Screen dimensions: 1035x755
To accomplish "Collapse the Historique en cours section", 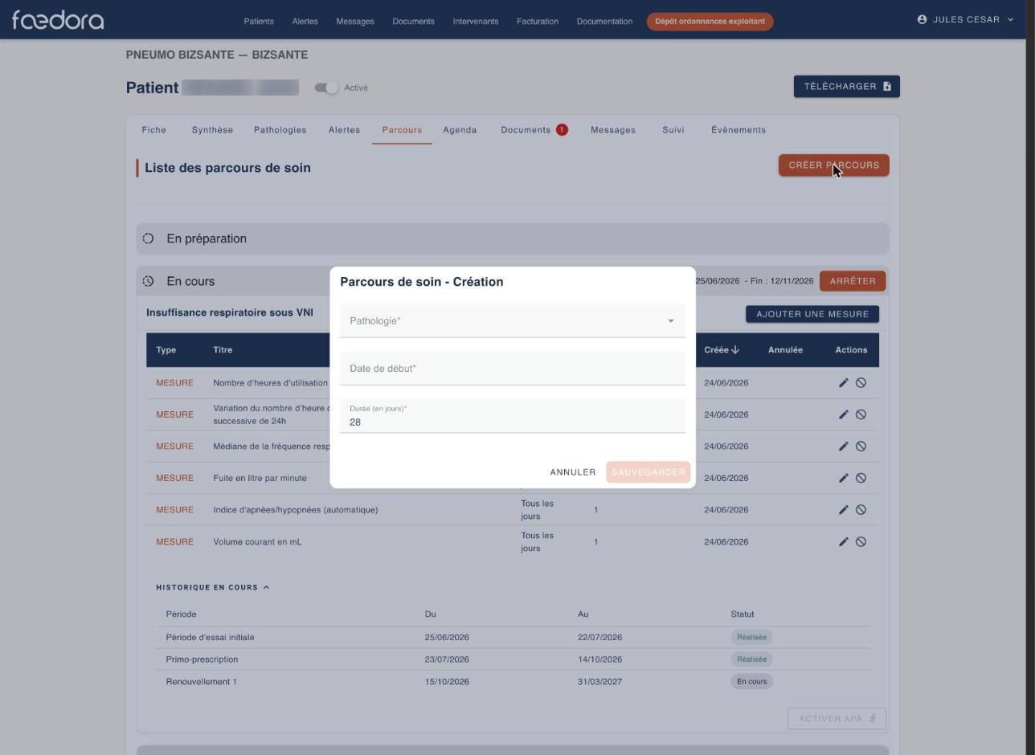I will pos(213,587).
